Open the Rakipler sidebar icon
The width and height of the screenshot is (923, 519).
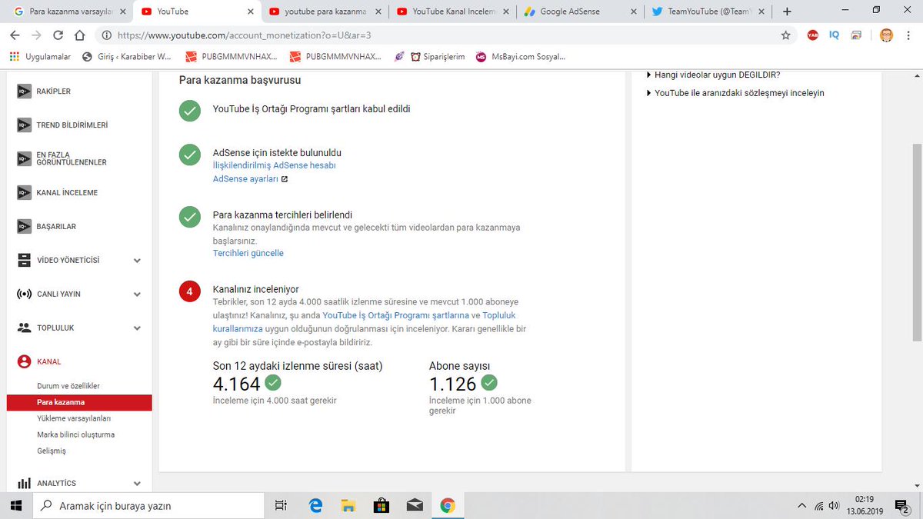(24, 91)
